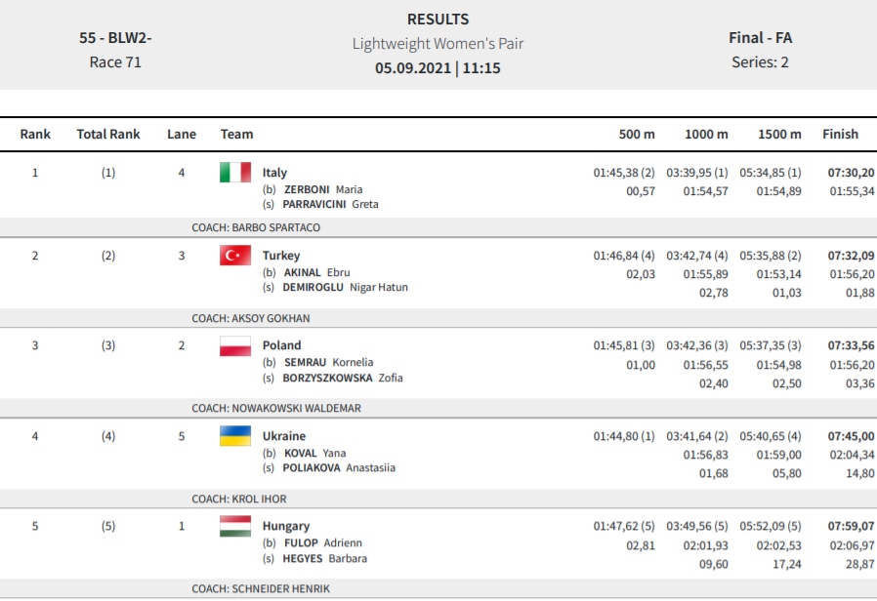Viewport: 877px width, 601px height.
Task: Click the Hungary flag icon
Action: (235, 526)
